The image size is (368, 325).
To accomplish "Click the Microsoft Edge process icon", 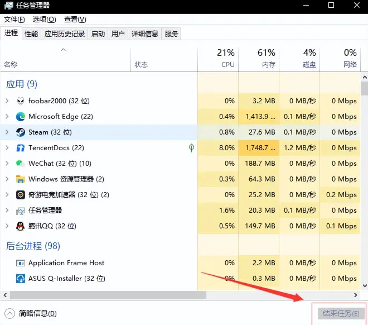I will click(21, 117).
